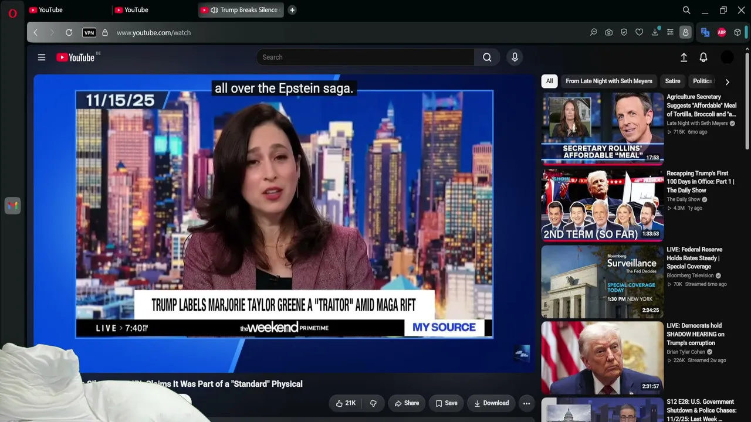
Task: Take a snapshot with the camera icon
Action: 609,33
